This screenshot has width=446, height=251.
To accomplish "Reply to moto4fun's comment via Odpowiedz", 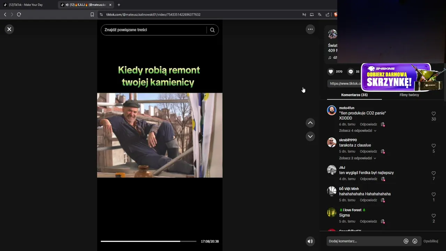I will [x=368, y=124].
